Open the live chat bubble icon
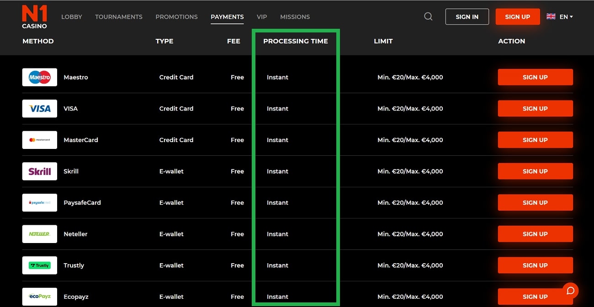 570,291
